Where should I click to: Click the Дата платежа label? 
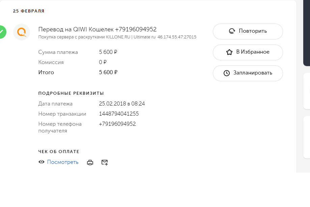coord(55,104)
